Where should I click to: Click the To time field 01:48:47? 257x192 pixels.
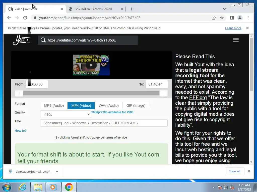click(x=157, y=84)
